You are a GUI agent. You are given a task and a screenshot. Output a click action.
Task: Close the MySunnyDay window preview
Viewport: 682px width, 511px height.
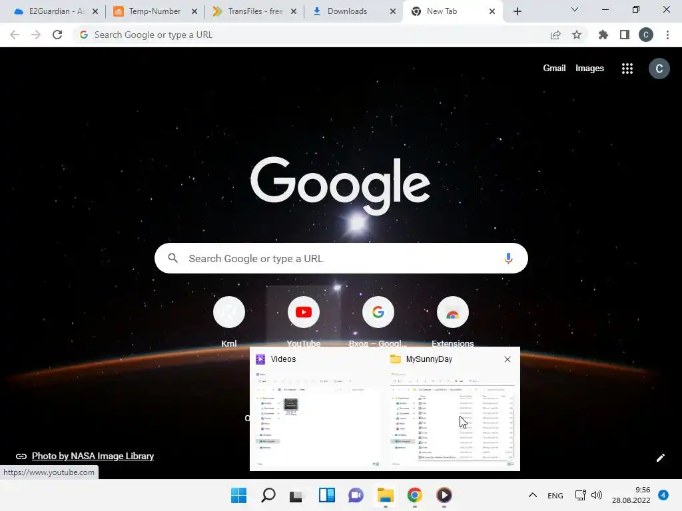tap(507, 359)
